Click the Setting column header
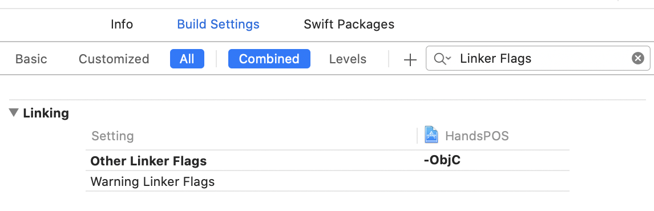Image resolution: width=654 pixels, height=211 pixels. [x=112, y=136]
